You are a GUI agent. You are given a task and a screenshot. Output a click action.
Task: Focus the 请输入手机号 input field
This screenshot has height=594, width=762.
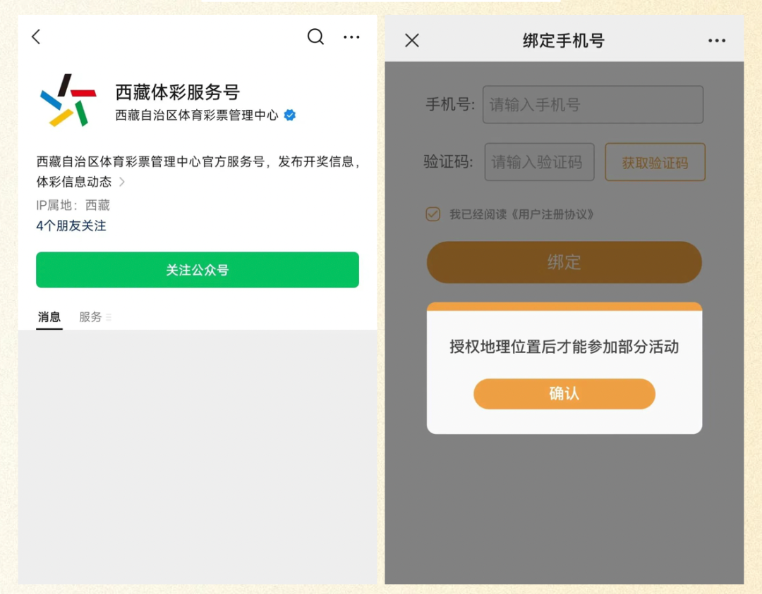593,104
